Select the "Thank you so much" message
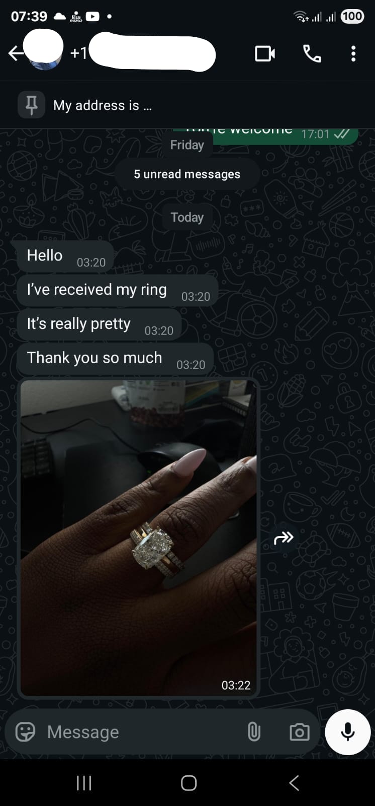 click(x=115, y=359)
